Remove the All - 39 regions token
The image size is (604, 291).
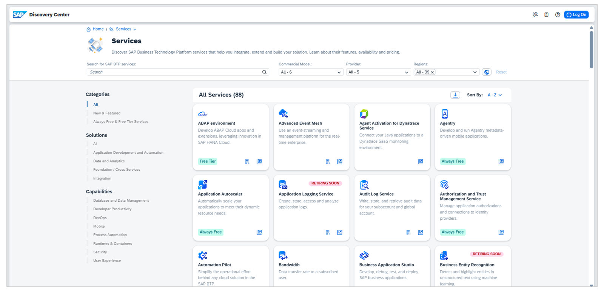432,72
